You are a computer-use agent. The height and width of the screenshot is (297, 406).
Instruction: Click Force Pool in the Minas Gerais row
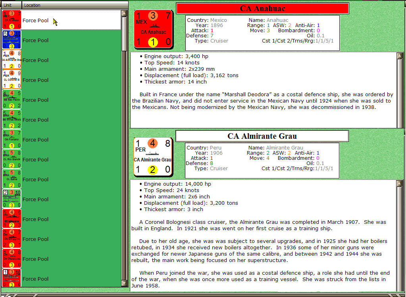(35, 120)
